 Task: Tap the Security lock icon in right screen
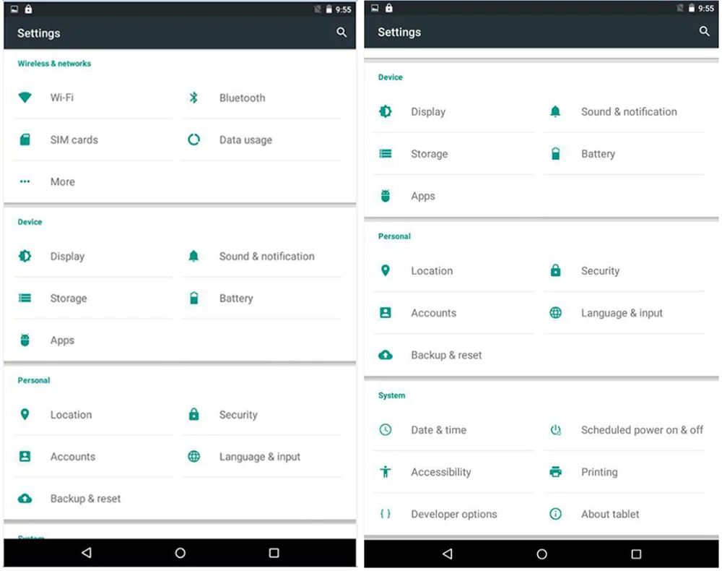point(556,270)
